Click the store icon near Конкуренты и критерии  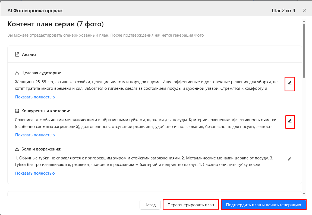point(17,111)
